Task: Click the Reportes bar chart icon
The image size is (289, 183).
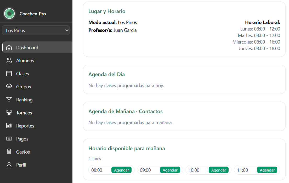Action: point(9,126)
